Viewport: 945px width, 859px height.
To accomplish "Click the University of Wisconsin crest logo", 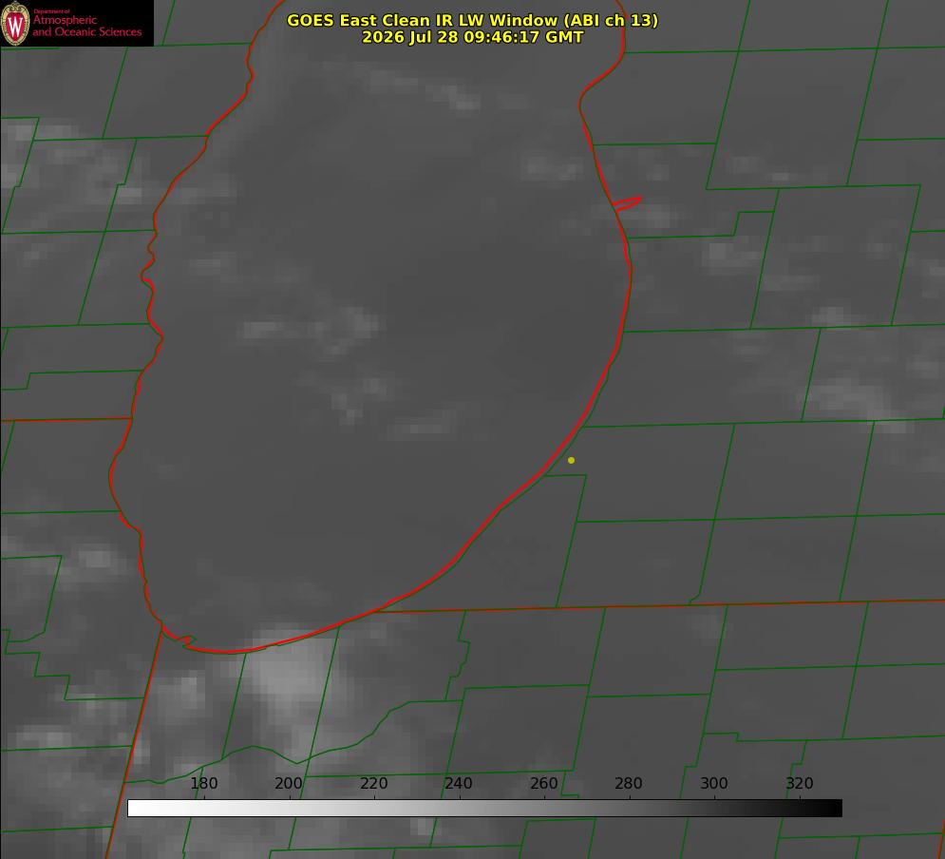I will tap(15, 23).
